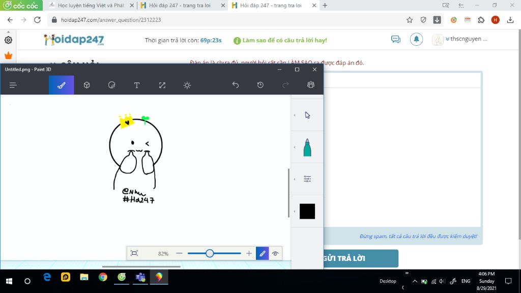521x293 pixels.
Task: Choose the Select pointer tool in side panel
Action: 307,115
